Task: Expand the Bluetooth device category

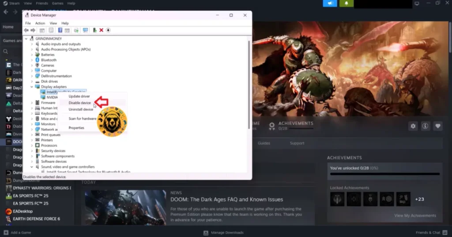Action: 32,60
